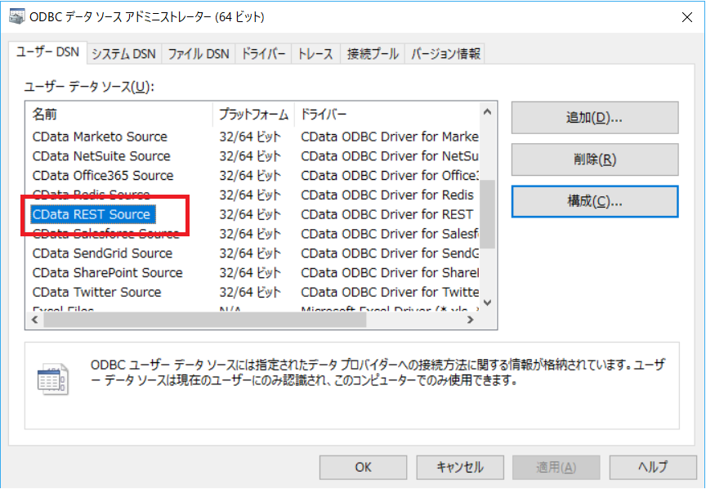Open the 接続プール tab
706x489 pixels.
point(373,54)
